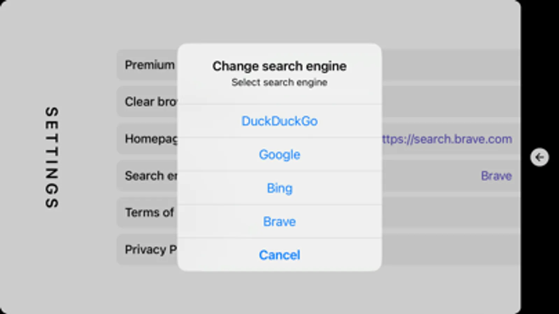Cancel the search engine dialog
This screenshot has height=314, width=559.
[x=279, y=255]
